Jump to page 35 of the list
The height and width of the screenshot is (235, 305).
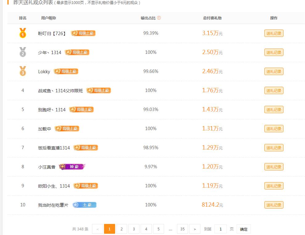point(183,229)
